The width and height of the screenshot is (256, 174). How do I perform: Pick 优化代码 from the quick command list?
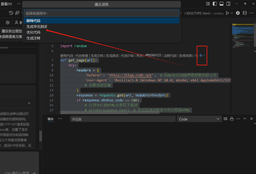pos(101,32)
